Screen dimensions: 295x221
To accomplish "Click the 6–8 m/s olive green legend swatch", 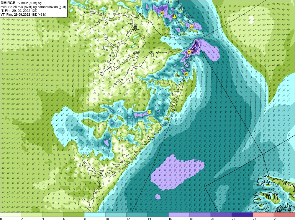I will pos(74,215).
